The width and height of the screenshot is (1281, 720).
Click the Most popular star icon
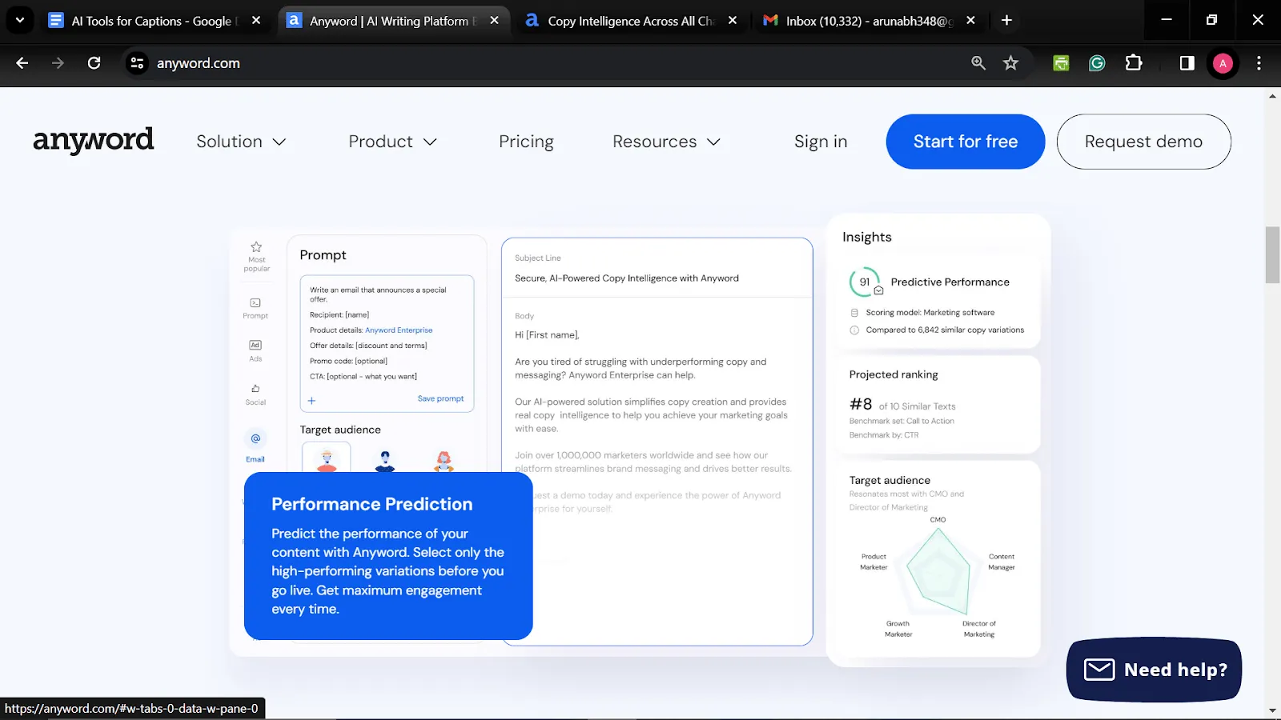256,247
